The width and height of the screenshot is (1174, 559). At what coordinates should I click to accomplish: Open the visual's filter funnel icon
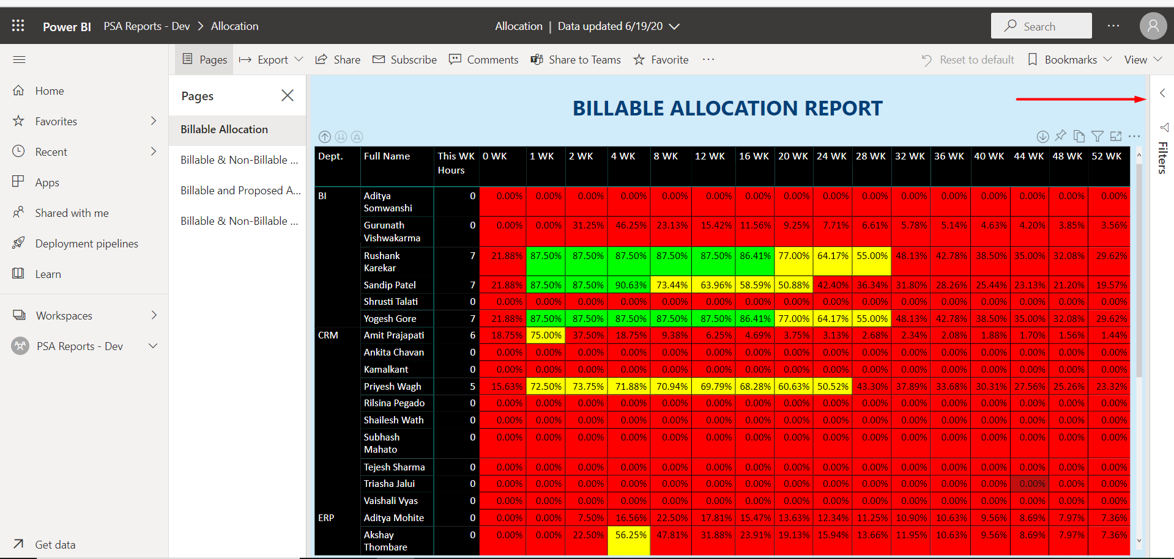point(1098,136)
